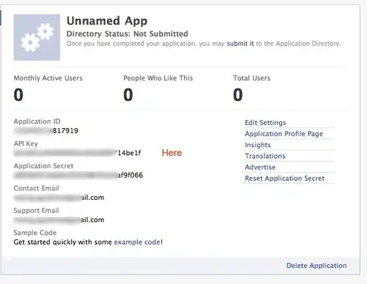Open Application Profile Page link
Screen dimensions: 367x284
[x=283, y=134]
